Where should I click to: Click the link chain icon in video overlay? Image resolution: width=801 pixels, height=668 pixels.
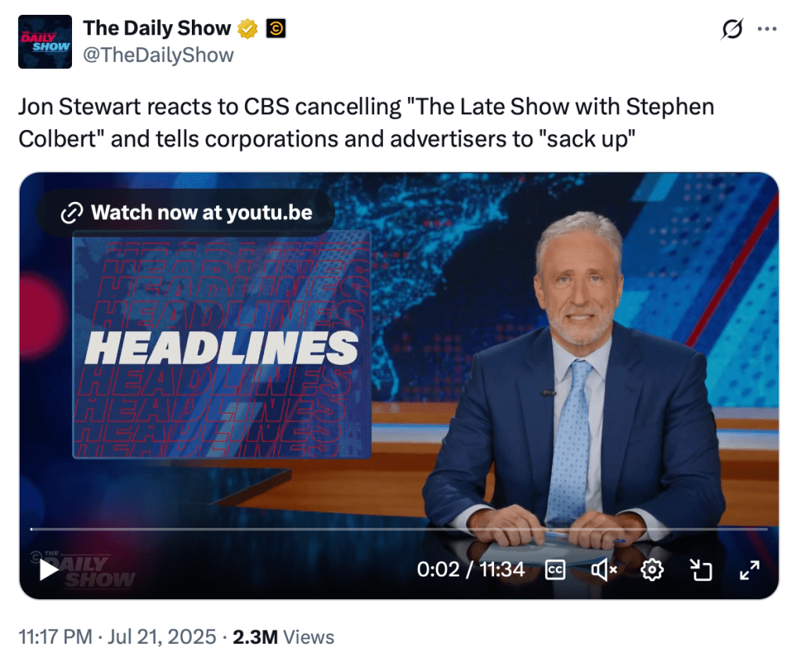tap(71, 213)
